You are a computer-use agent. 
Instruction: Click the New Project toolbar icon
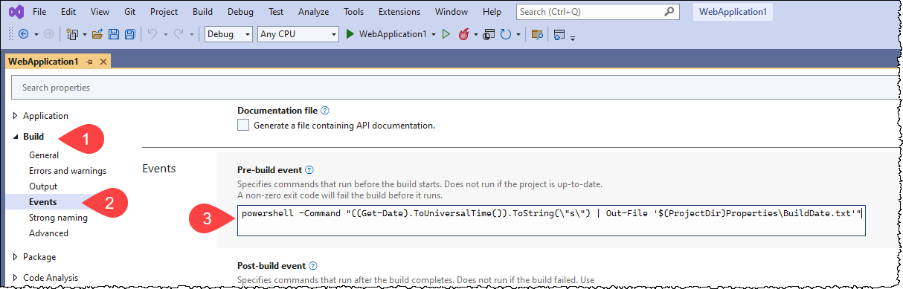(x=73, y=34)
